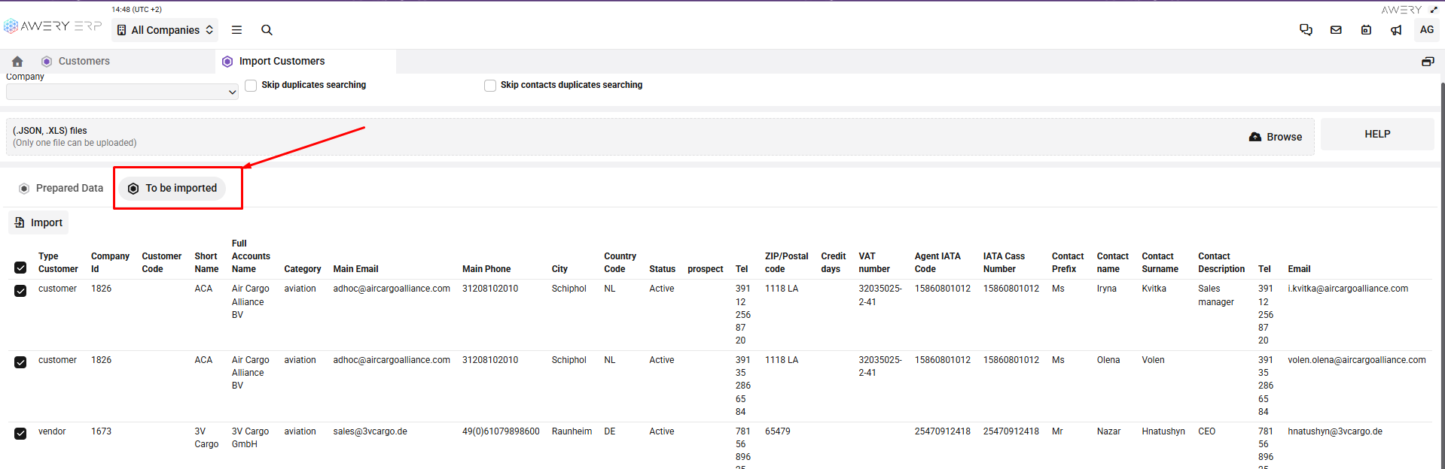Open the Company dropdown

122,92
